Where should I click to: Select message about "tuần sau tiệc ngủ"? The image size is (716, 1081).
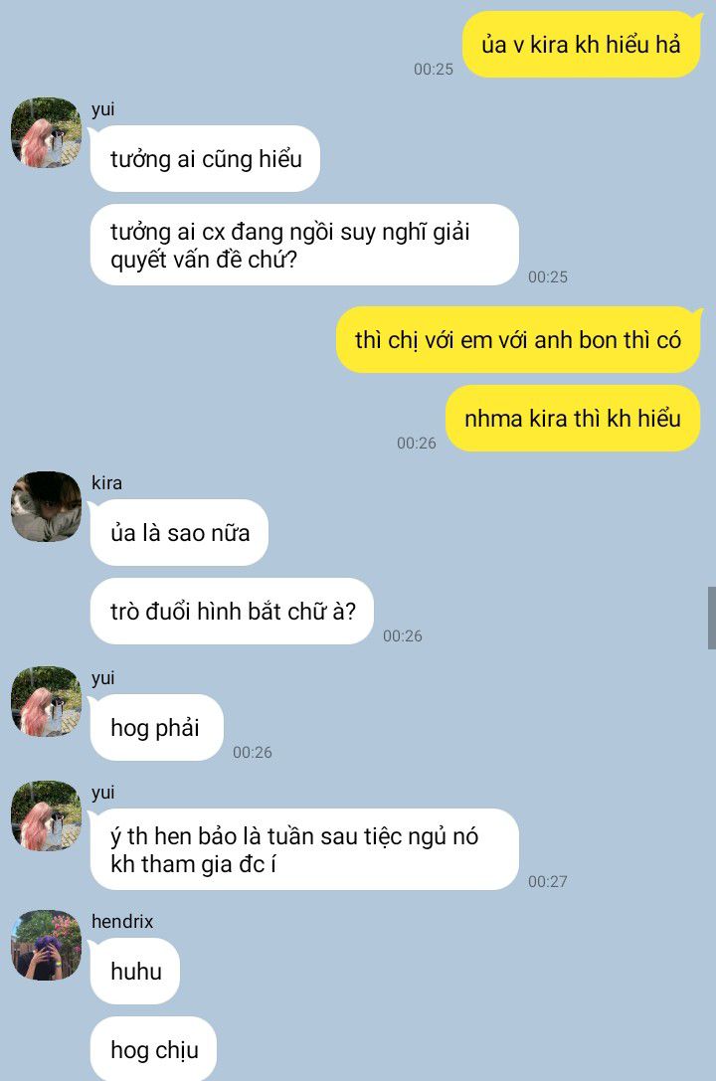point(304,849)
